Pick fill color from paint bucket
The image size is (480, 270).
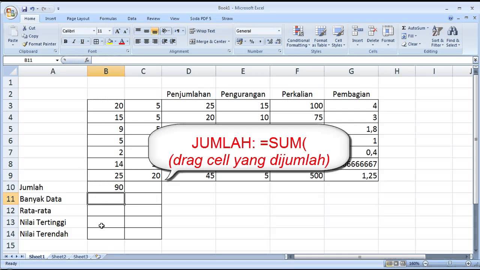tap(110, 42)
